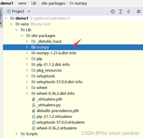Expand the Scripts folder

pyautogui.click(x=17, y=134)
